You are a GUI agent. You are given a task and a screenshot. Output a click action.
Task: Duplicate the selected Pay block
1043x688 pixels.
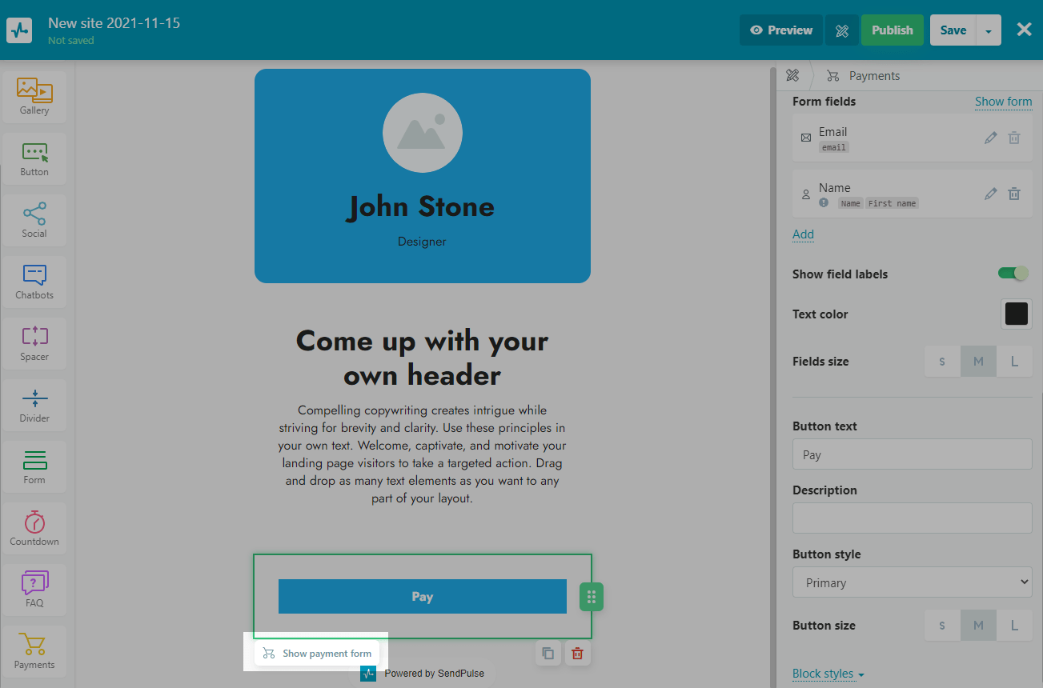pyautogui.click(x=548, y=654)
